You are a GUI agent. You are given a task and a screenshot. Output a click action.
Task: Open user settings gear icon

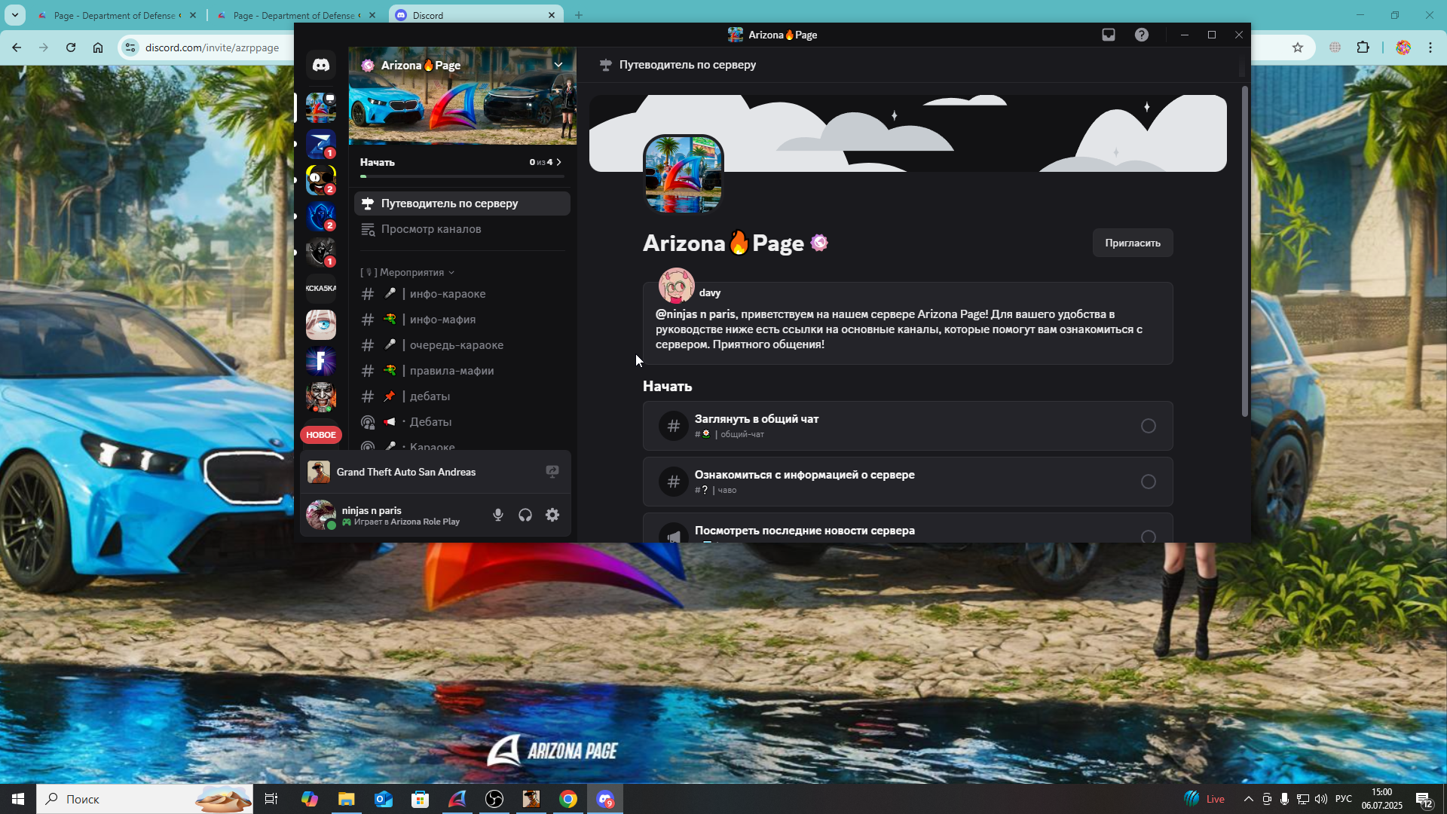pos(552,515)
